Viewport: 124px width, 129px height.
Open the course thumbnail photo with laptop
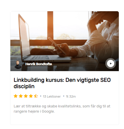64,41
